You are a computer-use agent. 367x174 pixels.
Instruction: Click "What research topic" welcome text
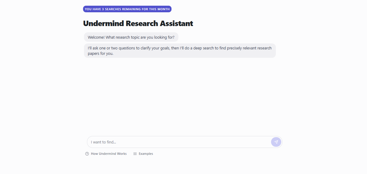[x=140, y=37]
